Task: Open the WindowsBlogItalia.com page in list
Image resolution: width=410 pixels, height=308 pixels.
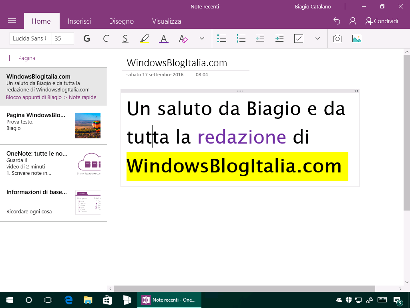Action: click(x=53, y=87)
